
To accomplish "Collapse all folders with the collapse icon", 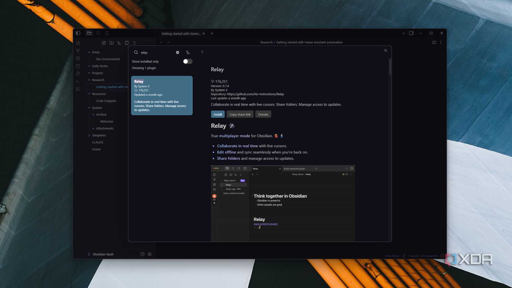I will pos(134,43).
